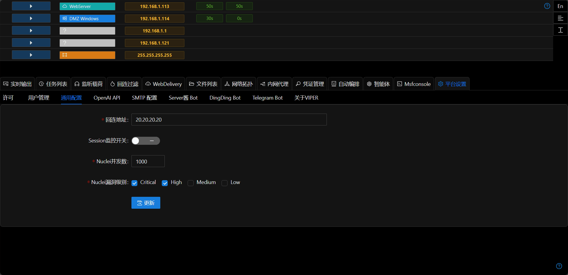
Task: Select the Server酱 Bot sub-tab
Action: click(x=183, y=98)
